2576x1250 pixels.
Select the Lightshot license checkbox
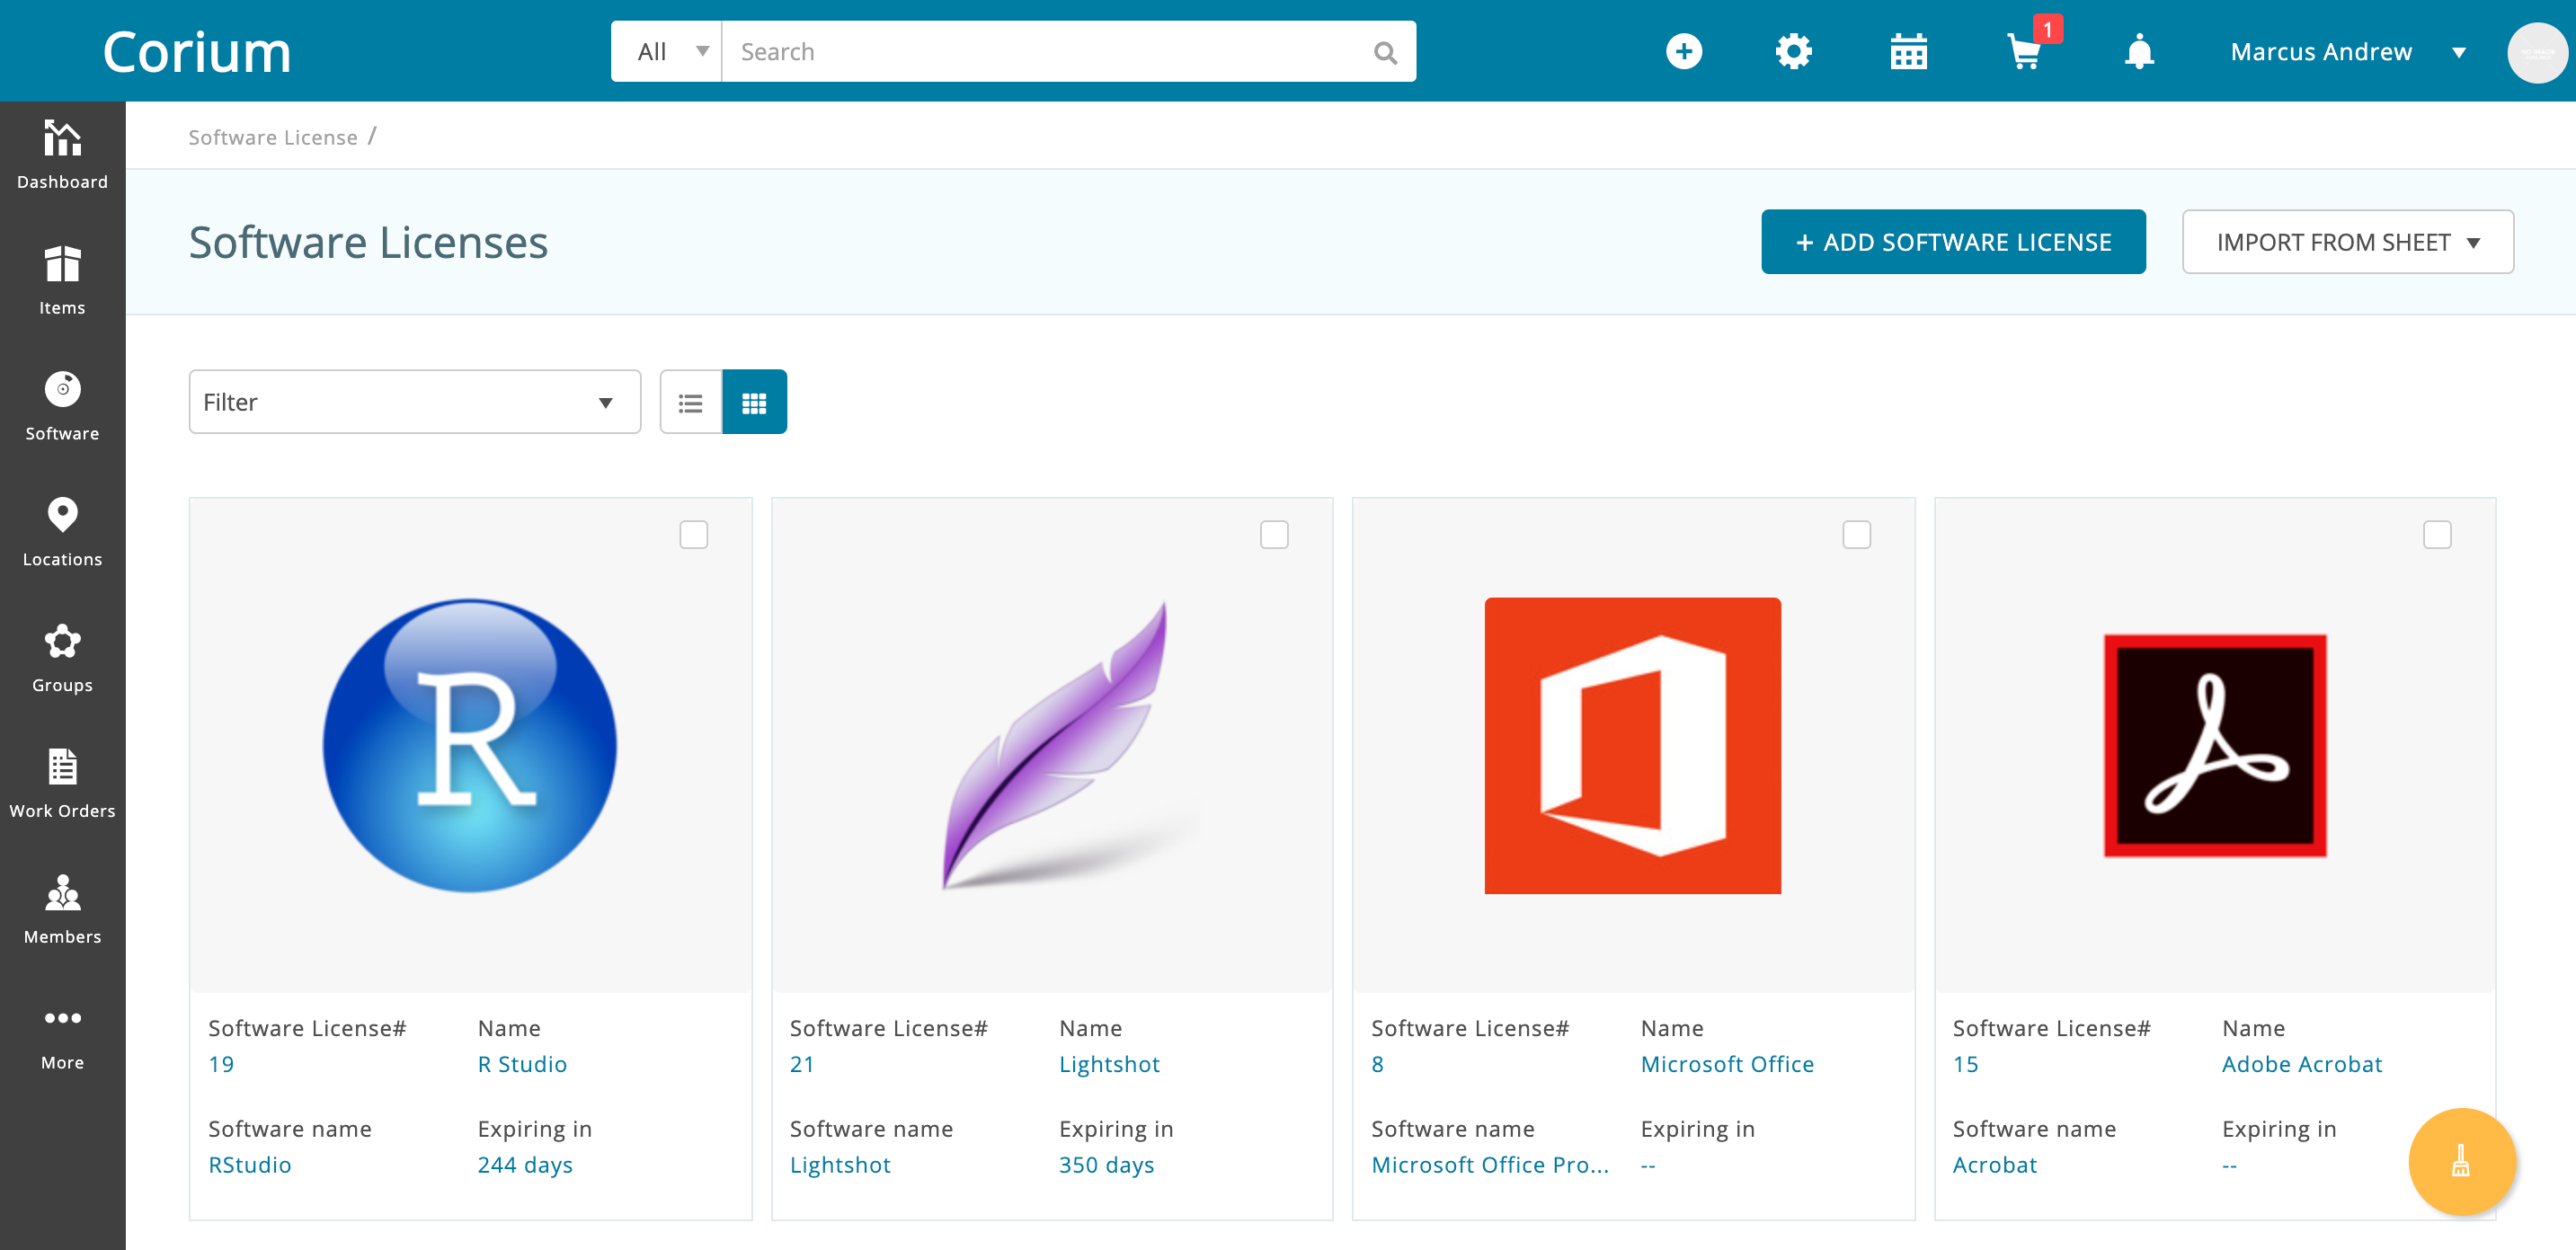[1274, 534]
